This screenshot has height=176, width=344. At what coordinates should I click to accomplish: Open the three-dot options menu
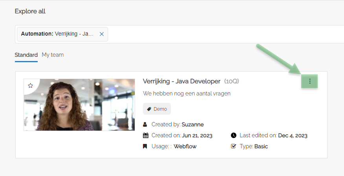[x=309, y=81]
